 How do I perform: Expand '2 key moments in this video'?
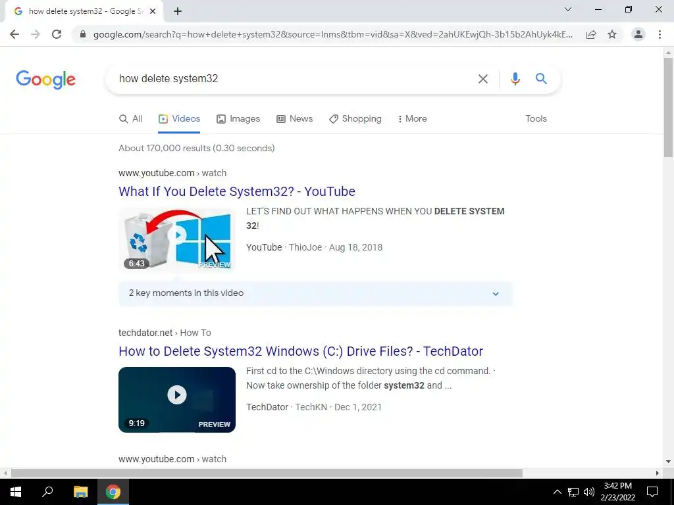click(315, 293)
